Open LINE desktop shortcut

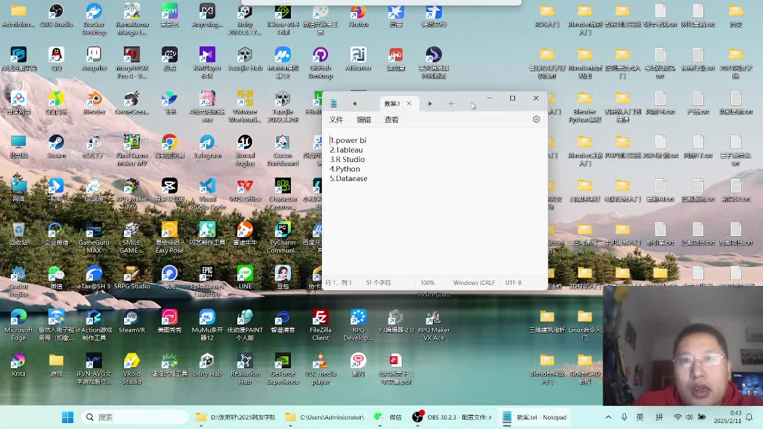point(244,276)
